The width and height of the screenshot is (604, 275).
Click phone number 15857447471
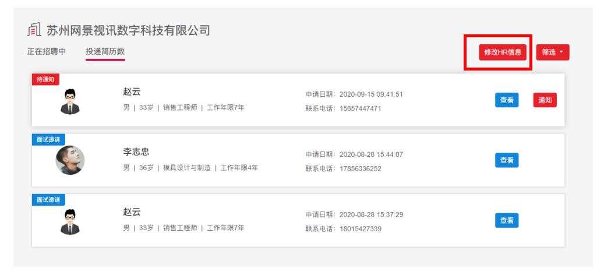point(360,108)
